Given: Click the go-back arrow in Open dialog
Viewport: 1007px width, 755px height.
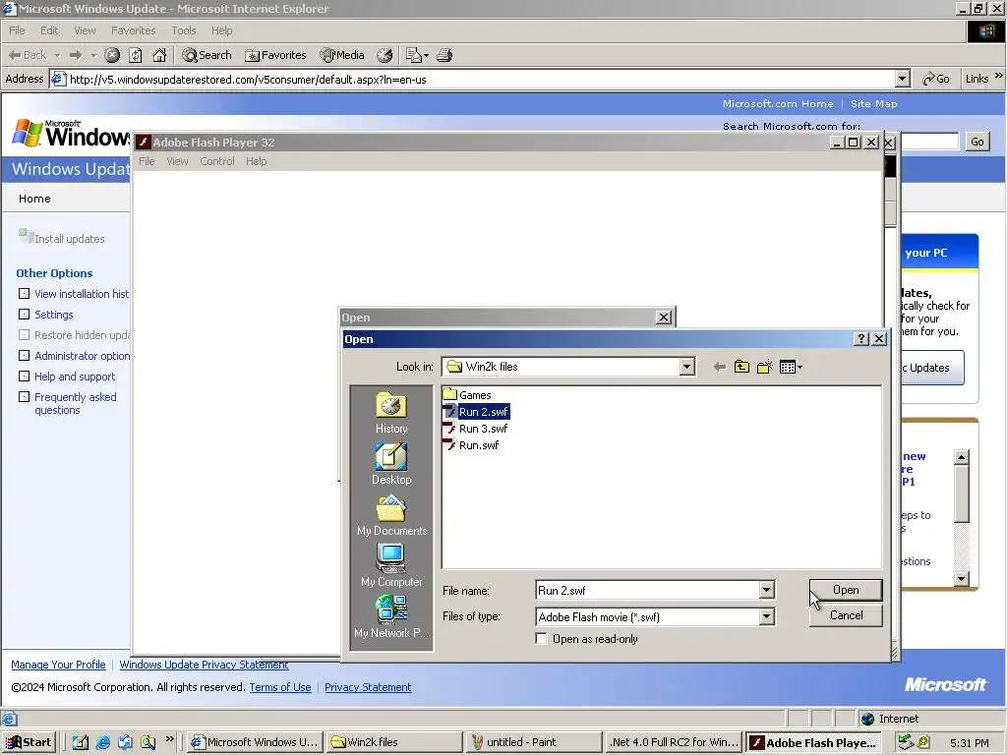Looking at the screenshot, I should click(719, 368).
